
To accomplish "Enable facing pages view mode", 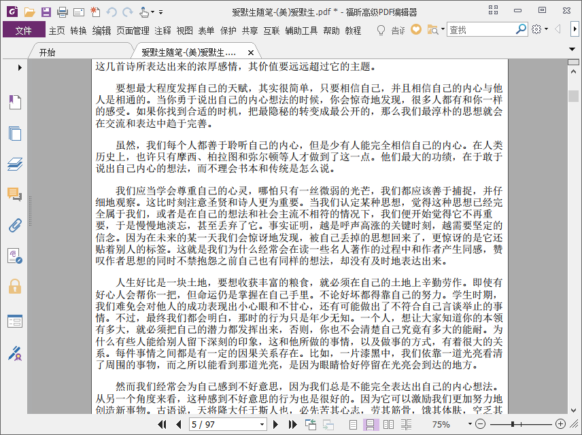I will 388,424.
